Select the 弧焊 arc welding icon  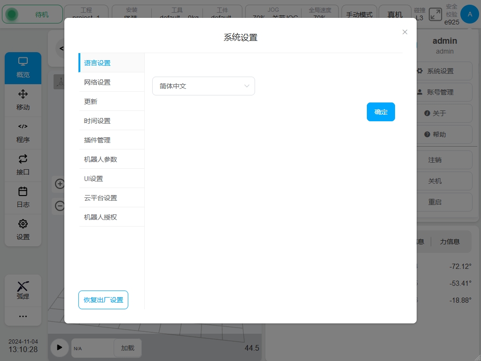tap(23, 286)
